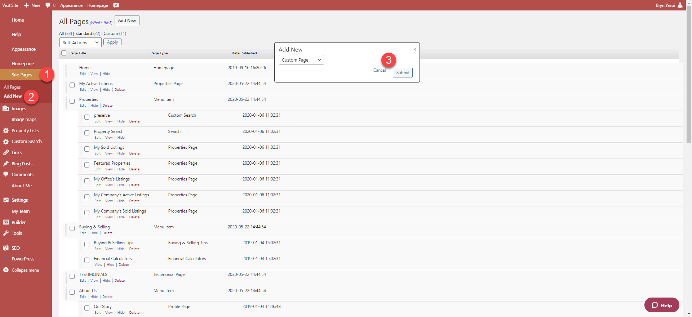The height and width of the screenshot is (317, 692).
Task: Toggle the select-all checkbox in table header
Action: tap(64, 53)
